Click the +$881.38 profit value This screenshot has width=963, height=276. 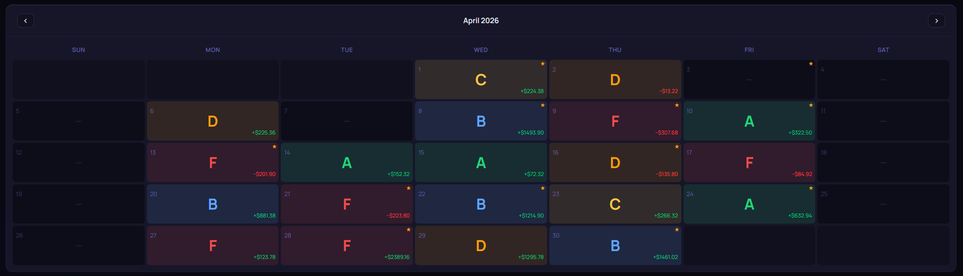(265, 216)
